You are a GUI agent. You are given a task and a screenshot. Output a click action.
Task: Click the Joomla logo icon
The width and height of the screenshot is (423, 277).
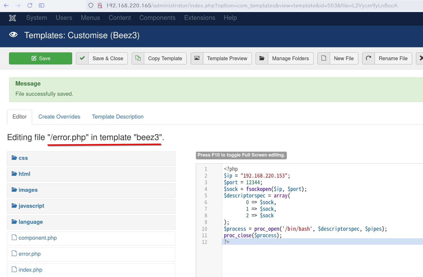13,18
